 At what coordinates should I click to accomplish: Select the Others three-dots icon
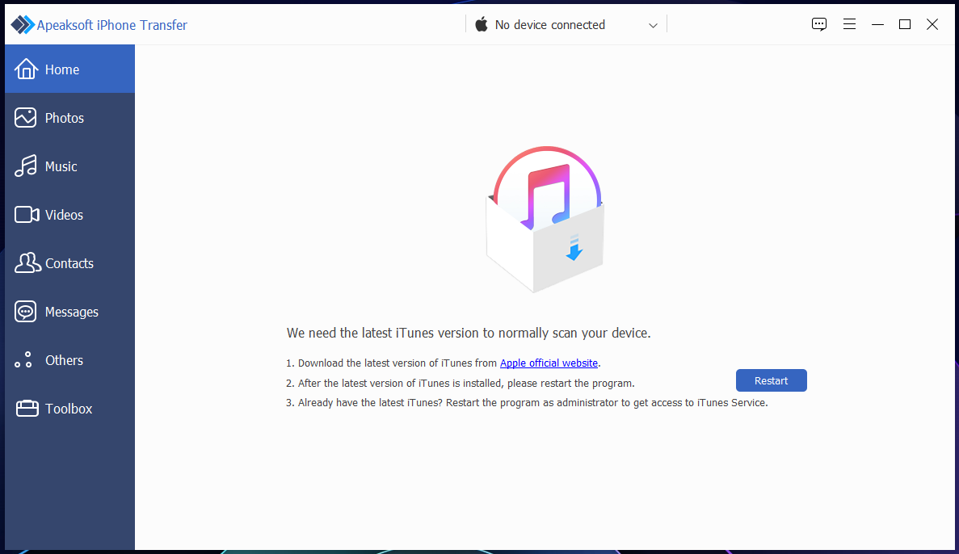[x=23, y=359]
